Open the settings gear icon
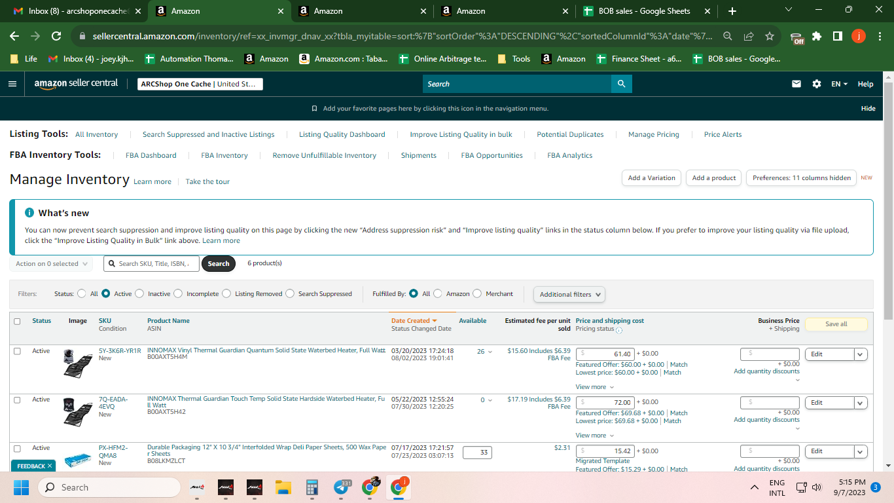This screenshot has width=894, height=503. tap(816, 84)
